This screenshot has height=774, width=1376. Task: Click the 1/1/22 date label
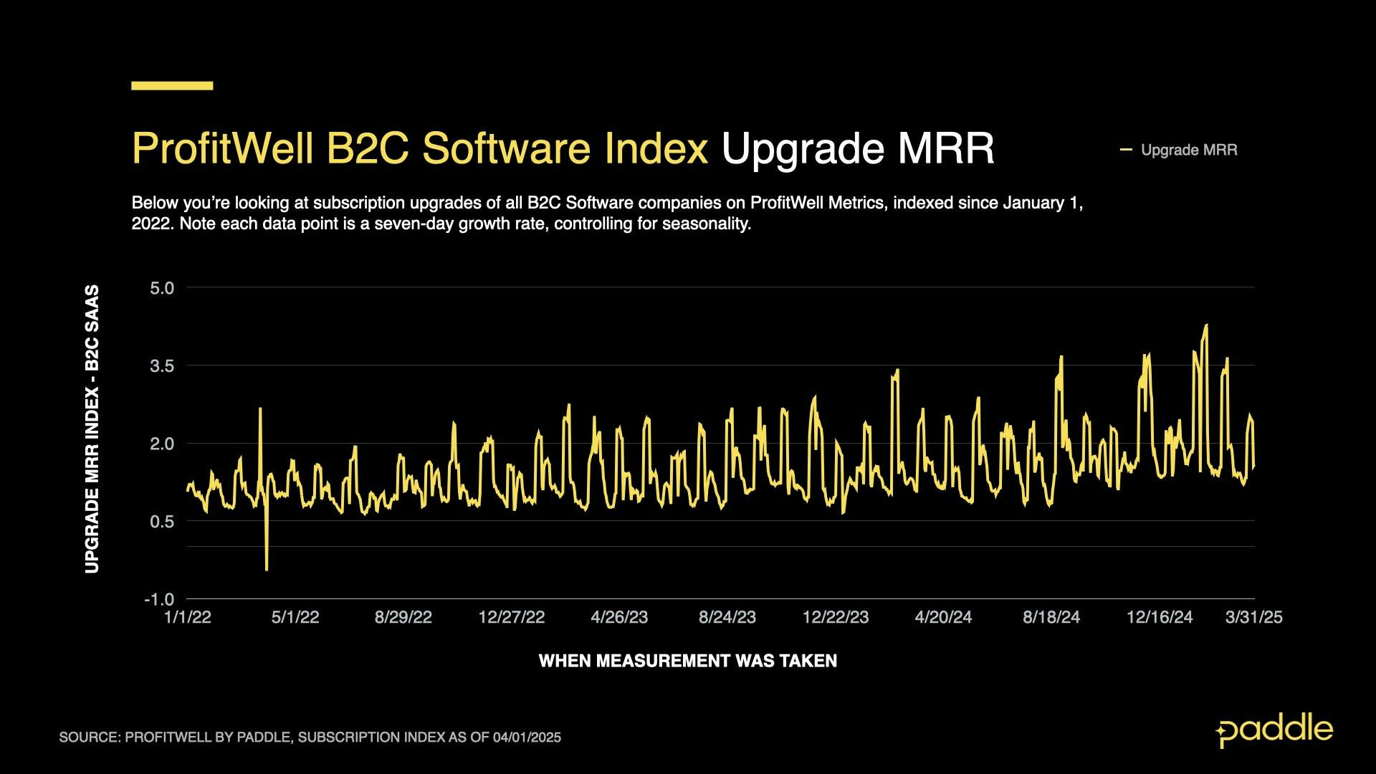pos(188,617)
